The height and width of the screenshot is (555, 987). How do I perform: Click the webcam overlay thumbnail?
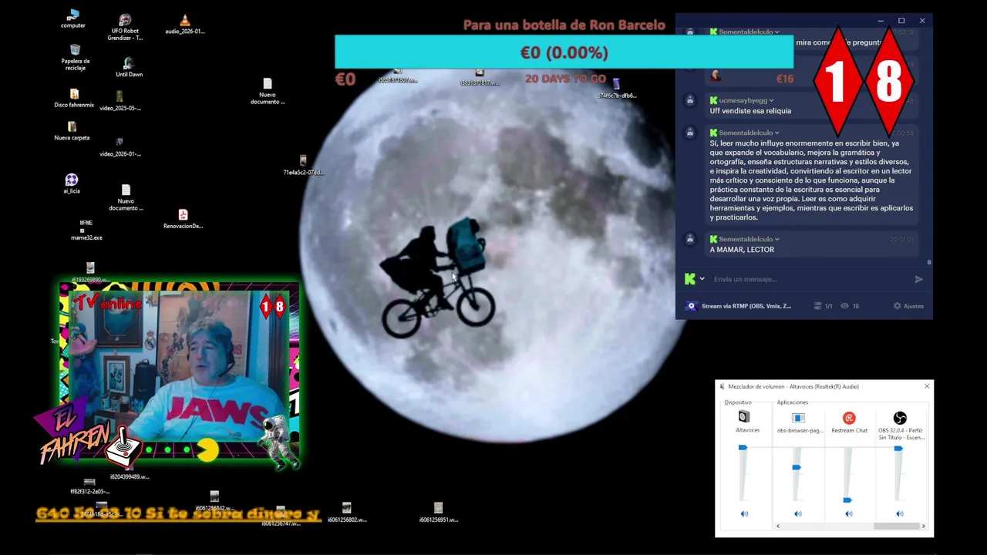pyautogui.click(x=179, y=375)
